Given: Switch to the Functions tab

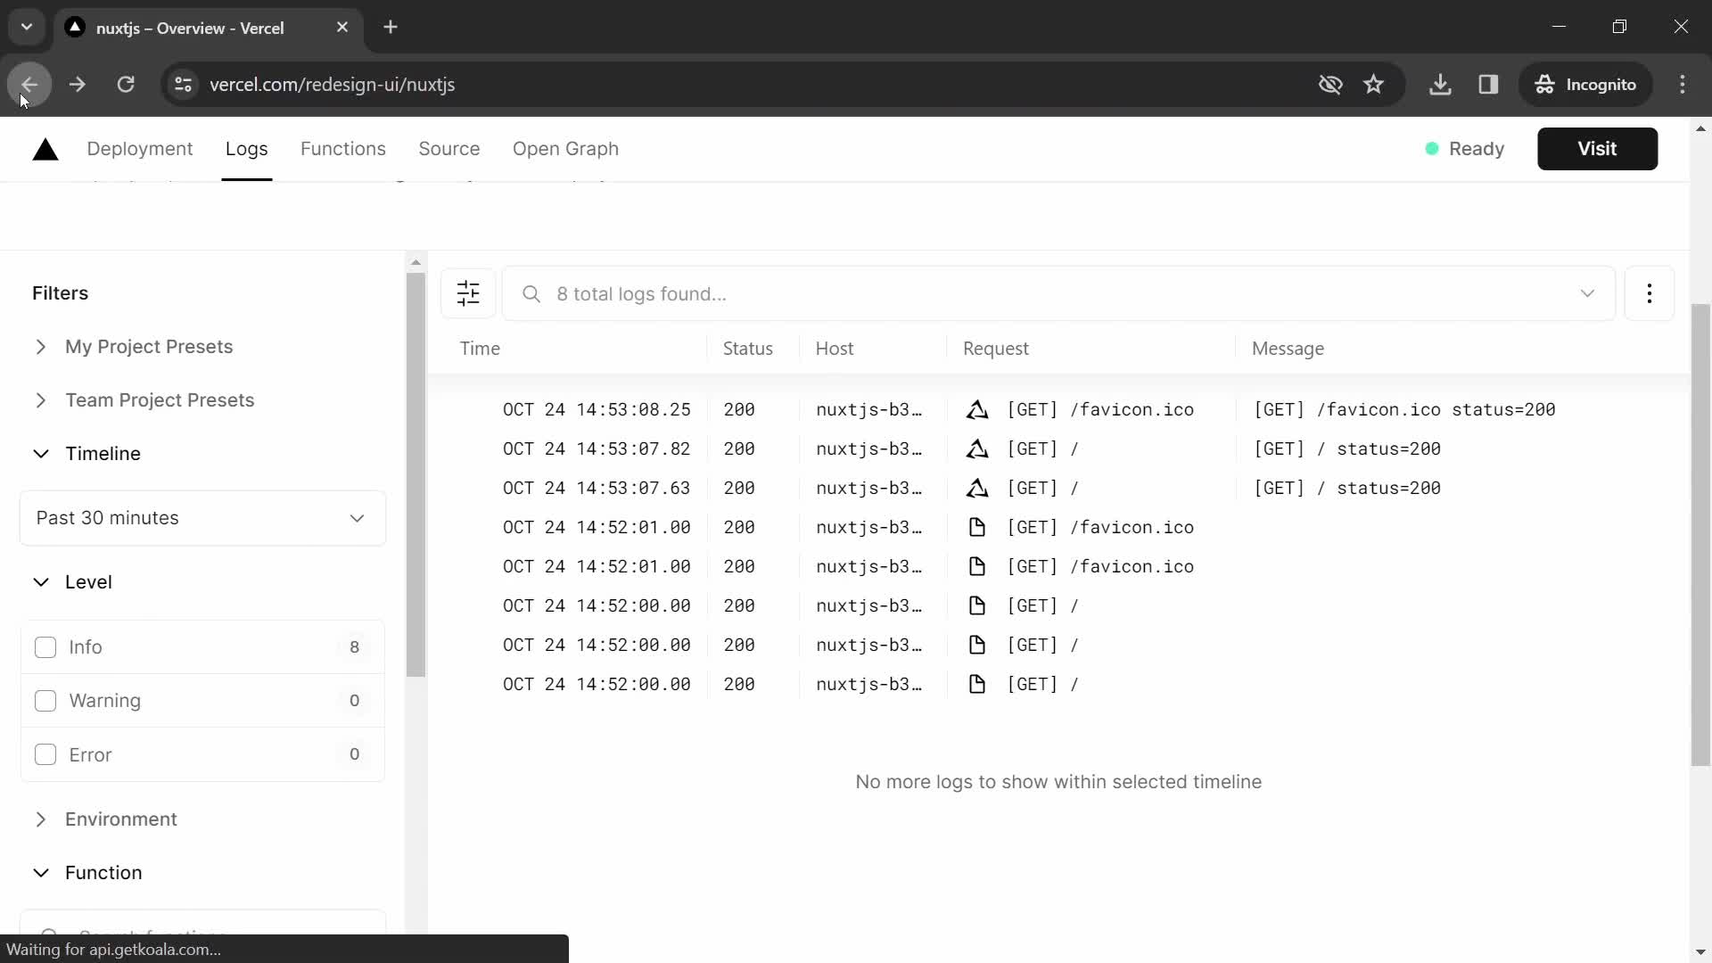Looking at the screenshot, I should [x=343, y=148].
